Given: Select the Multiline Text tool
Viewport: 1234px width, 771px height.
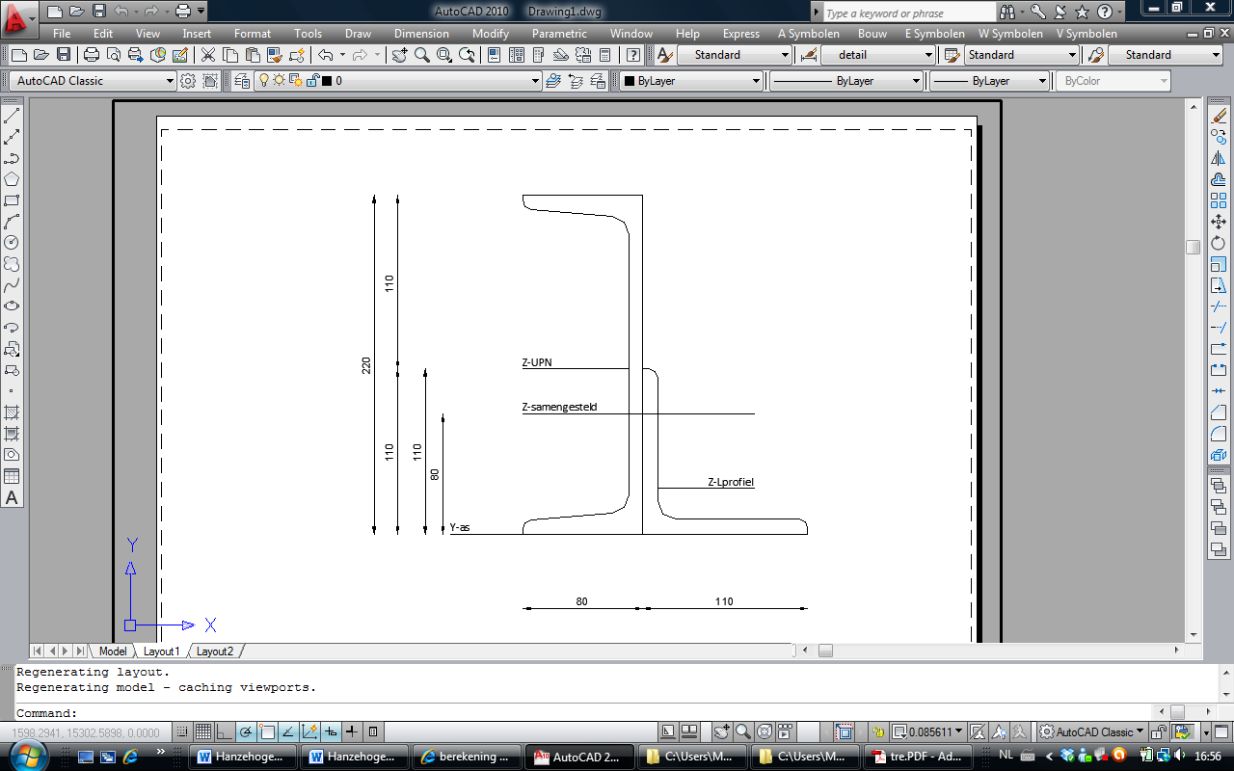Looking at the screenshot, I should 12,498.
